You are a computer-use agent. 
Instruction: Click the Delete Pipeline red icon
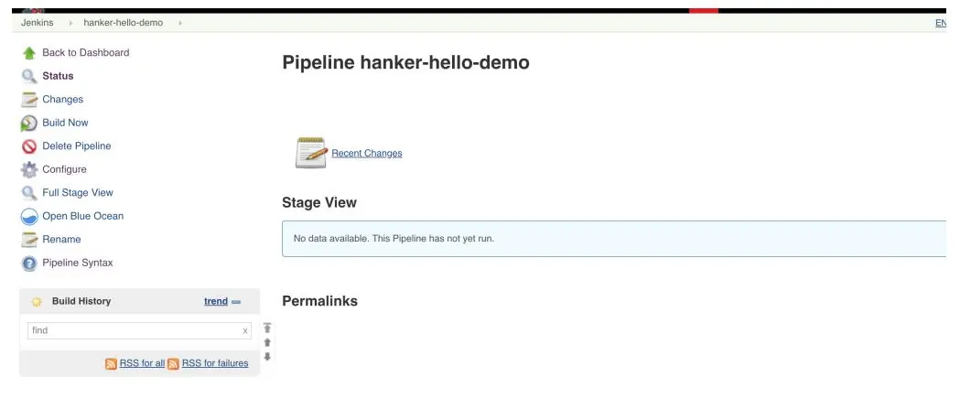(x=29, y=146)
